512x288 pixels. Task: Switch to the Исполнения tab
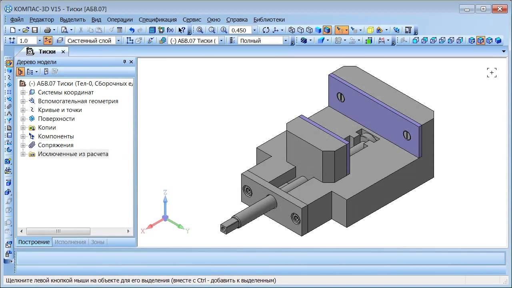70,242
